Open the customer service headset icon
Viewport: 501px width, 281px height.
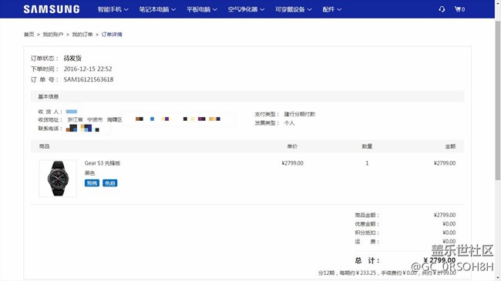[x=442, y=9]
